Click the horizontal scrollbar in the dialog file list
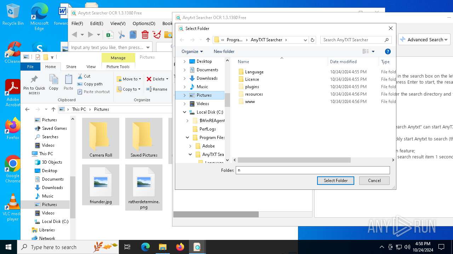The width and height of the screenshot is (453, 254). (294, 160)
